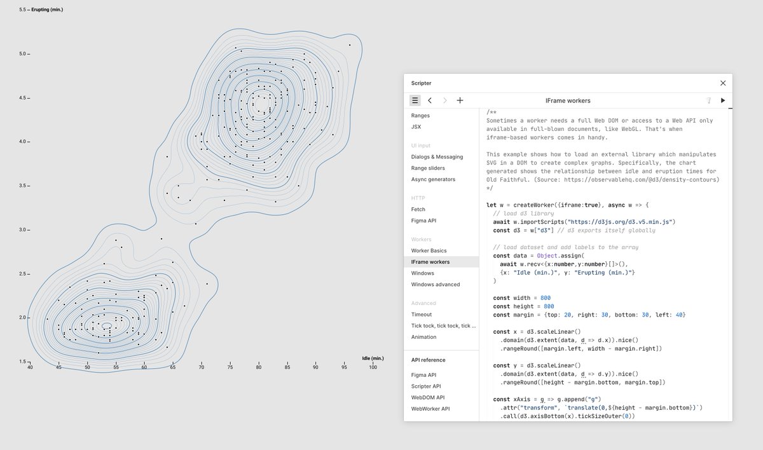Open the "Scripter API" reference
Viewport: 763px width, 450px height.
pos(426,386)
